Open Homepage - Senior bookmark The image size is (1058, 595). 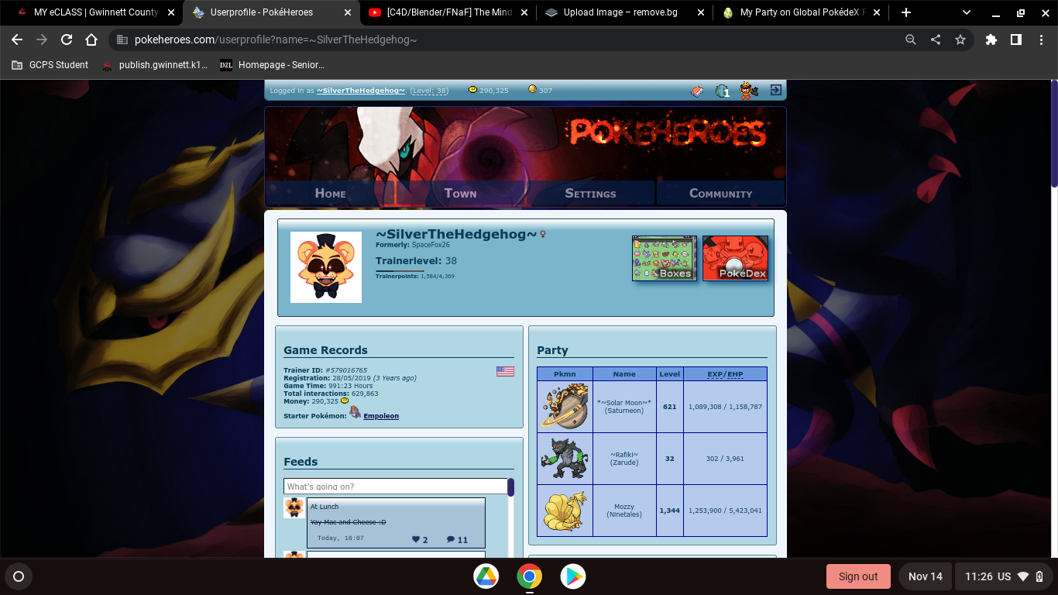tap(273, 65)
